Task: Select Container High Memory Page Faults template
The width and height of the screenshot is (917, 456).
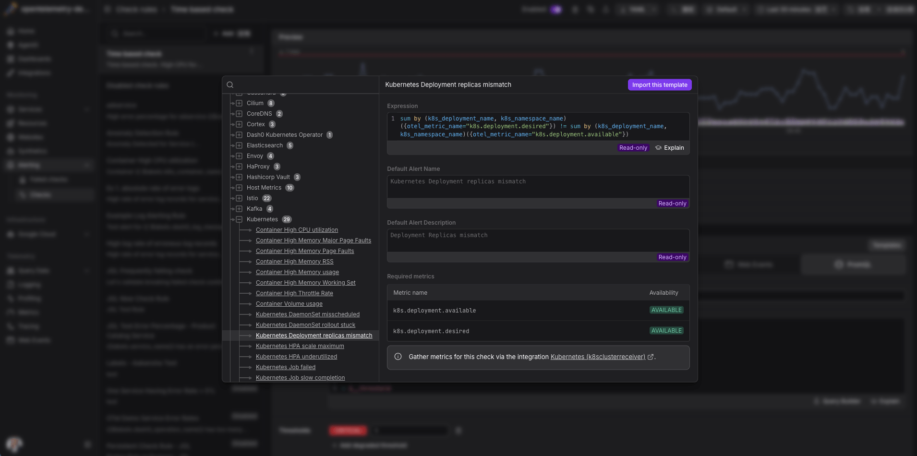Action: tap(305, 251)
